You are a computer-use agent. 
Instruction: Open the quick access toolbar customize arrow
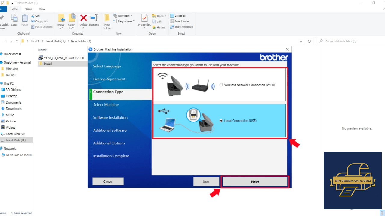(13, 3)
